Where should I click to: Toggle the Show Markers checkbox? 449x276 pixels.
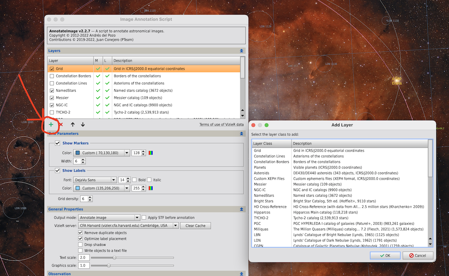(57, 143)
